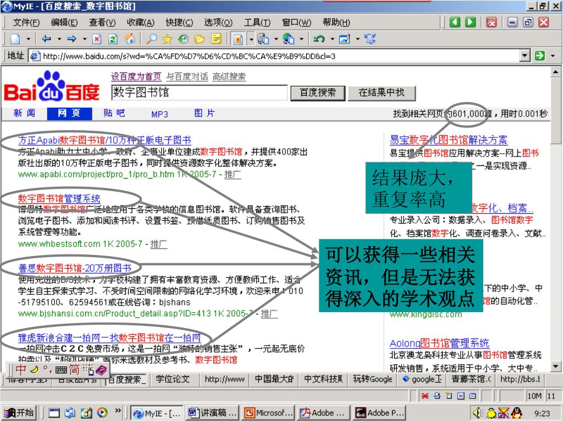Viewport: 563px width, 422px height.
Task: Toggle the soft keyboard on the IME bar
Action: tap(61, 370)
